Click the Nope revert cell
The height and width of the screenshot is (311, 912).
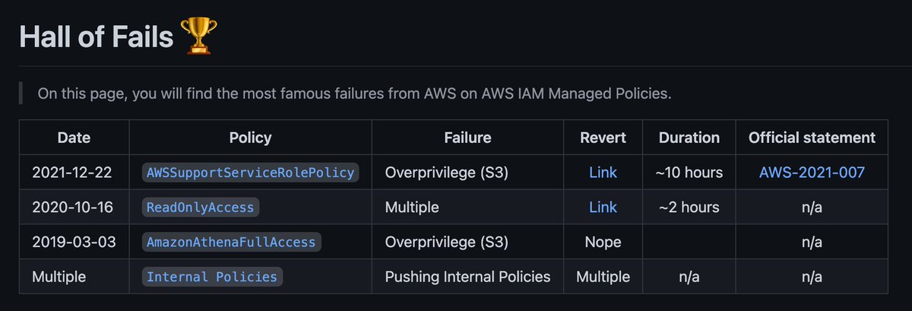pyautogui.click(x=603, y=242)
